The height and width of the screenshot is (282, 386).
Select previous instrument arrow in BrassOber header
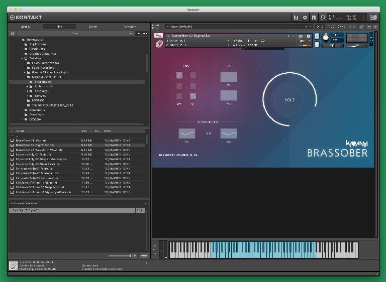point(288,36)
